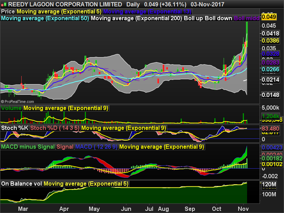Image resolution: width=284 pixels, height=213 pixels.
Task: Click the 0.045 price axis label
Action: (269, 26)
